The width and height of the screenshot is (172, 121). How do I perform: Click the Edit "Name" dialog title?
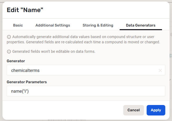pos(25,10)
